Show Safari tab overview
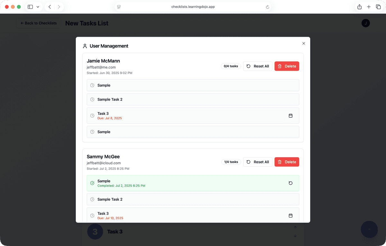This screenshot has width=386, height=246. coord(378,7)
